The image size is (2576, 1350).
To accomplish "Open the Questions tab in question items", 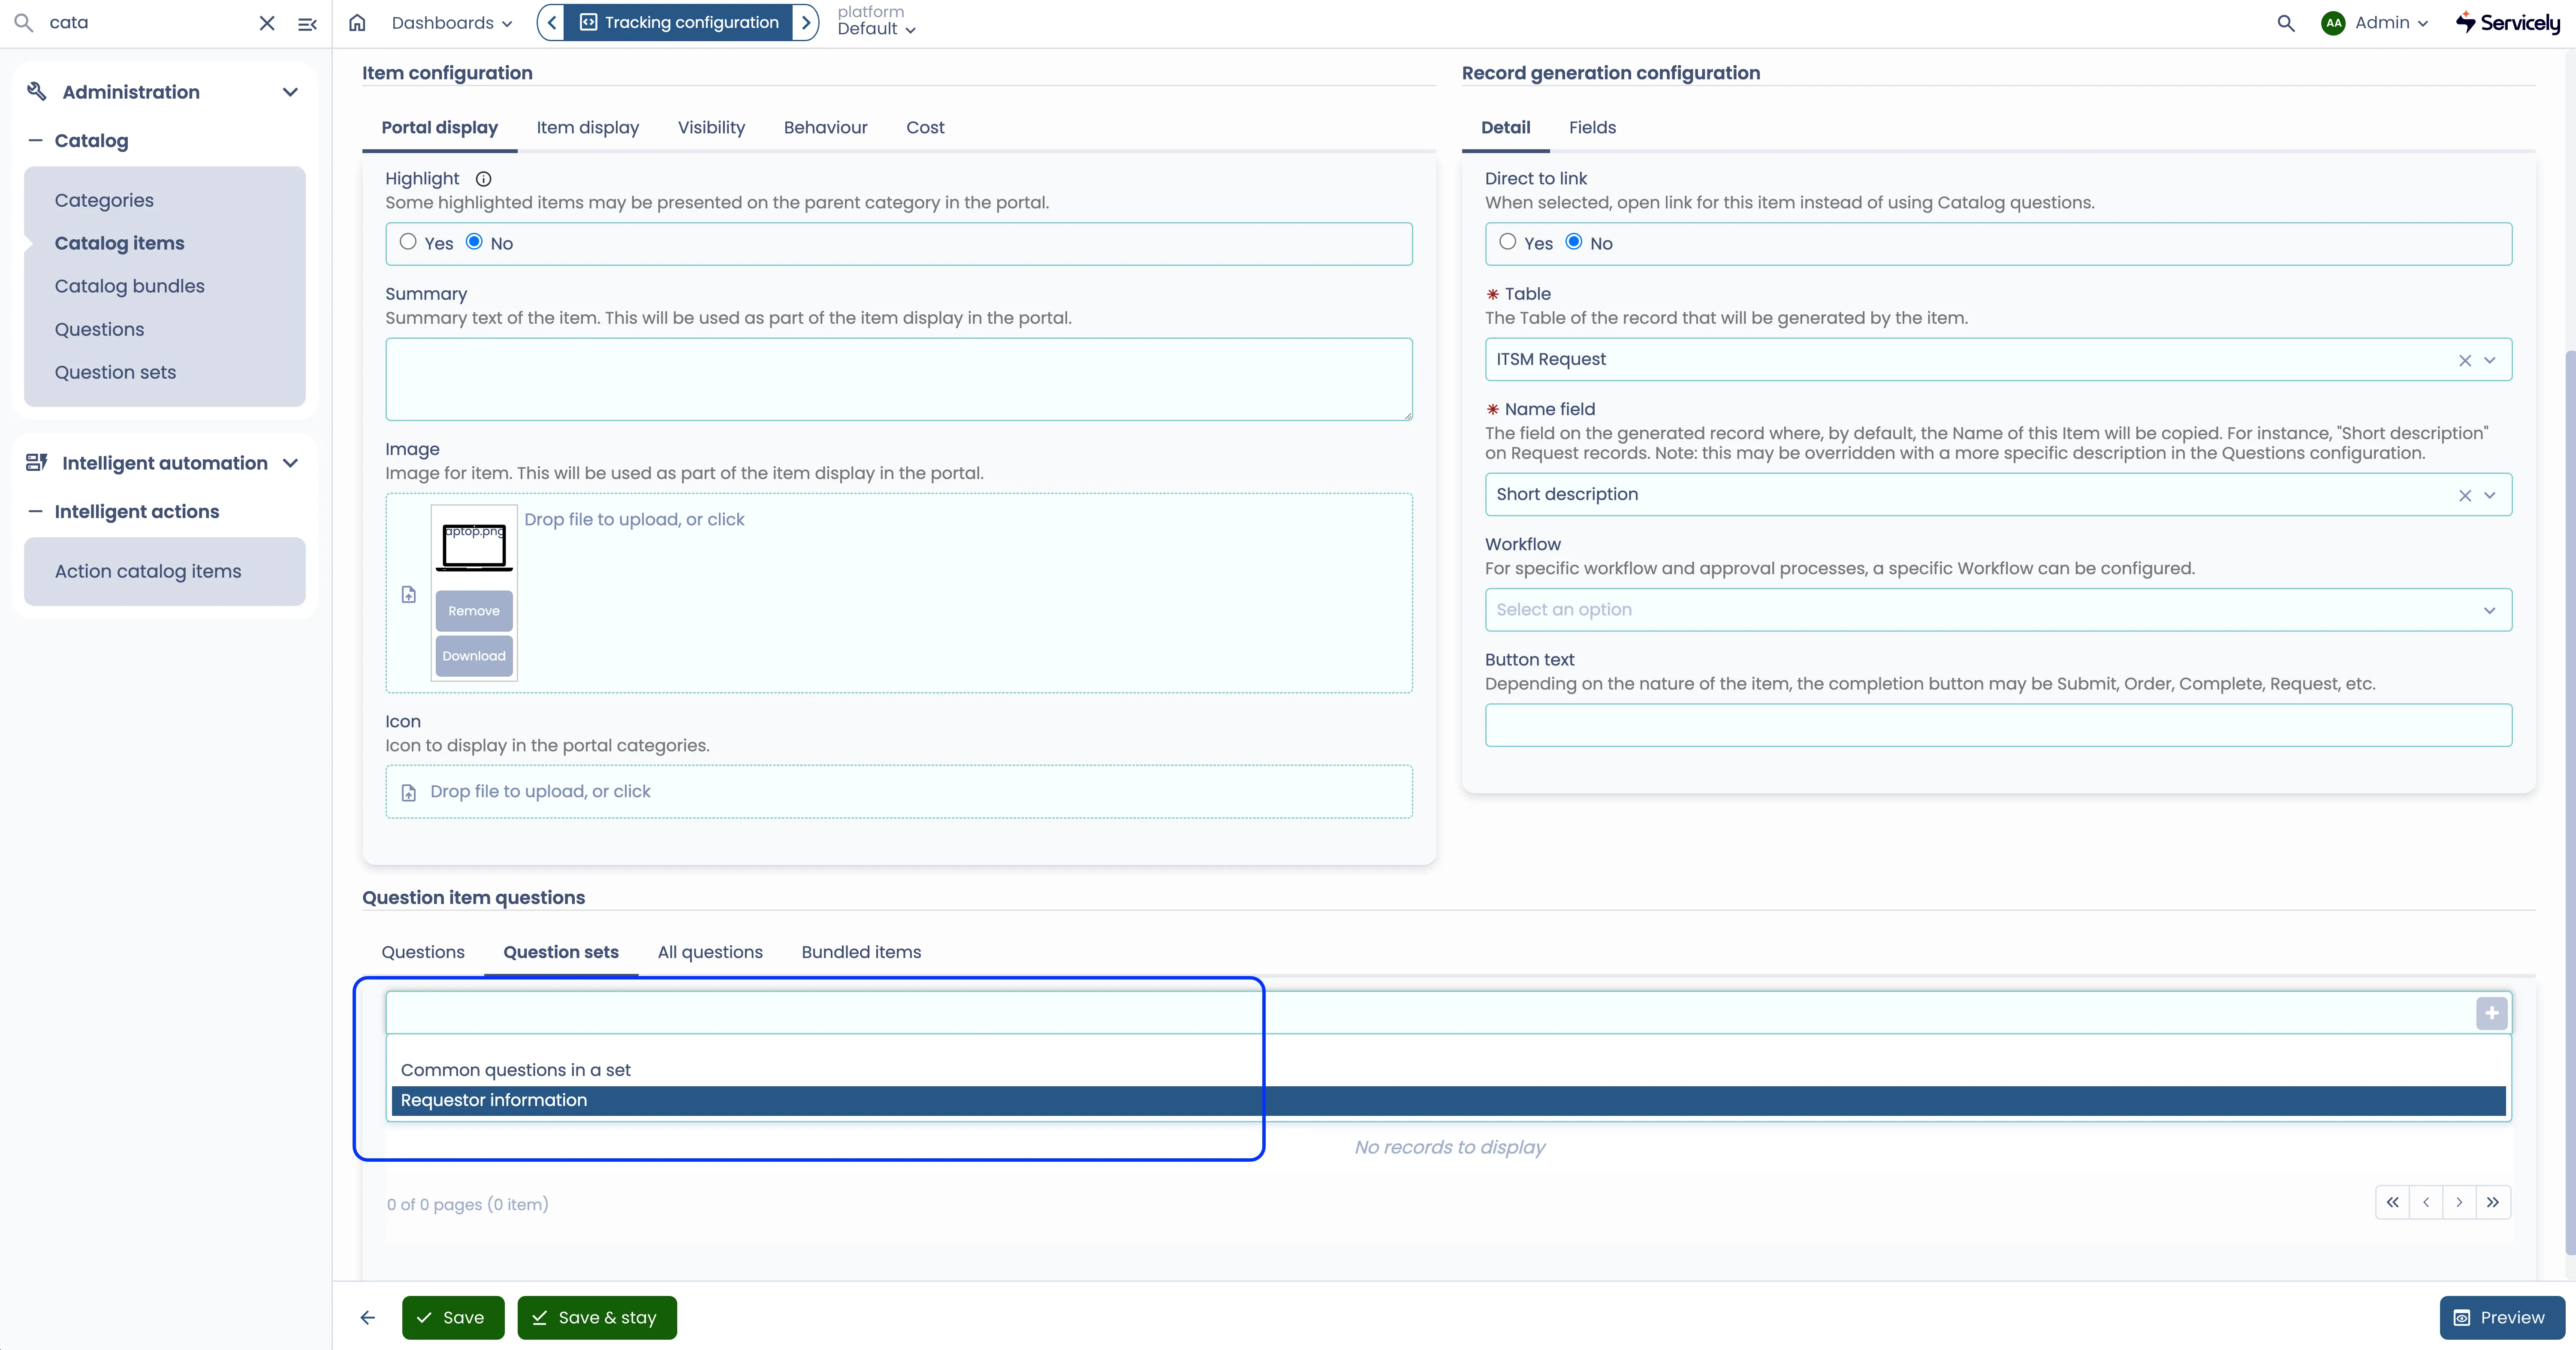I will 423,952.
